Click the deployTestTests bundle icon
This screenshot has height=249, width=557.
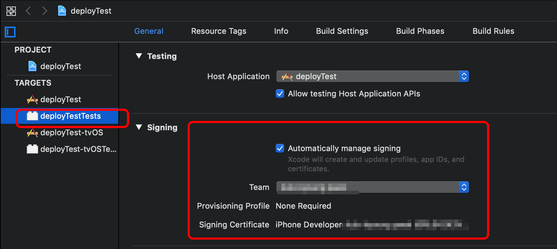[x=32, y=116]
